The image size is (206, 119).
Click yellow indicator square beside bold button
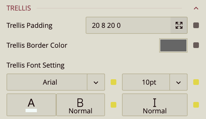(113, 105)
